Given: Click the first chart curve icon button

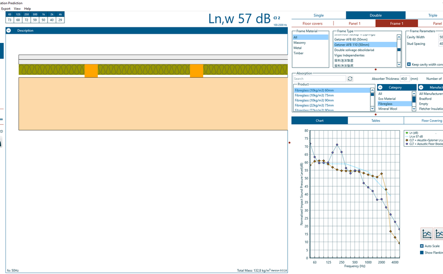Looking at the screenshot, I should coord(427,234).
